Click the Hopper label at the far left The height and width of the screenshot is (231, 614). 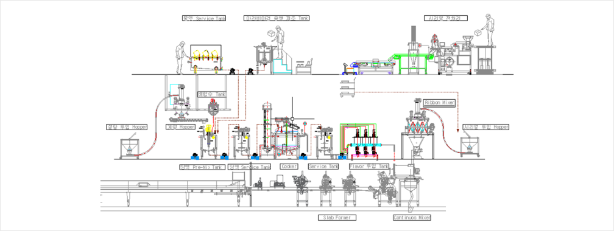click(x=127, y=127)
